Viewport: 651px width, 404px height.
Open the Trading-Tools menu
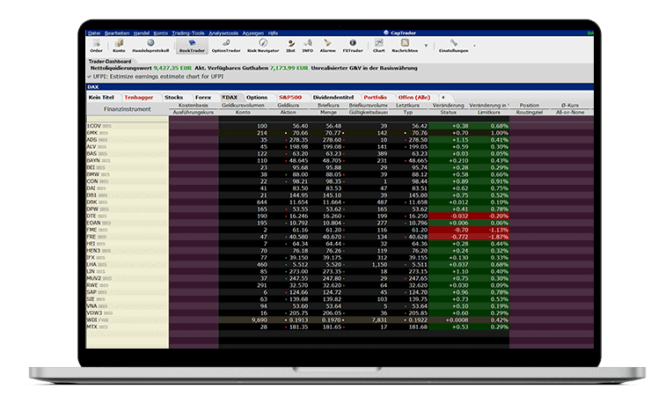click(188, 33)
